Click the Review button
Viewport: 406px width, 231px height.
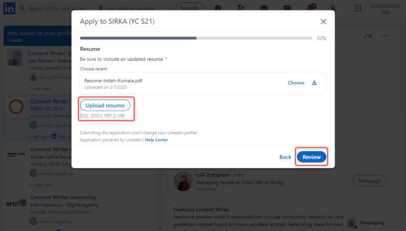311,157
